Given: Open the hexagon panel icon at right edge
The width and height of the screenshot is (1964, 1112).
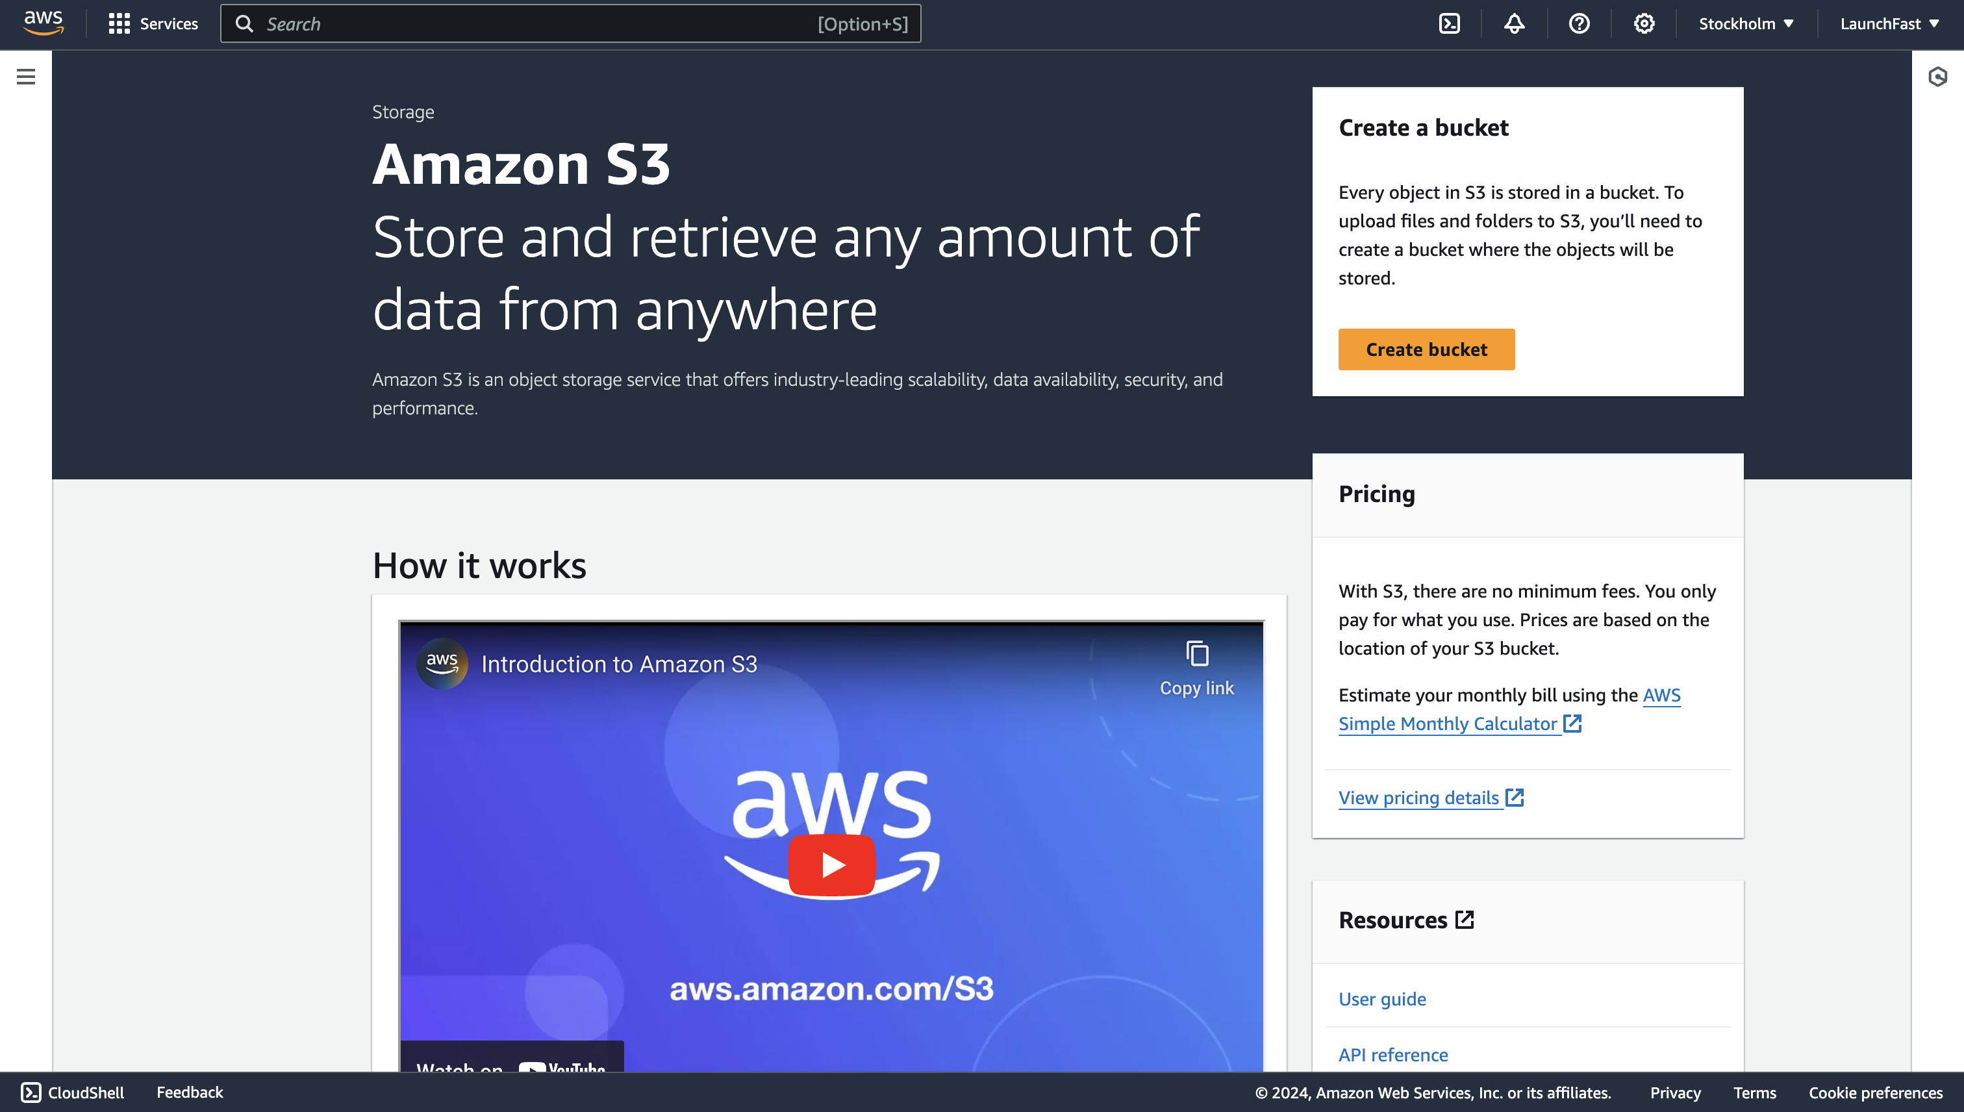Looking at the screenshot, I should 1937,77.
